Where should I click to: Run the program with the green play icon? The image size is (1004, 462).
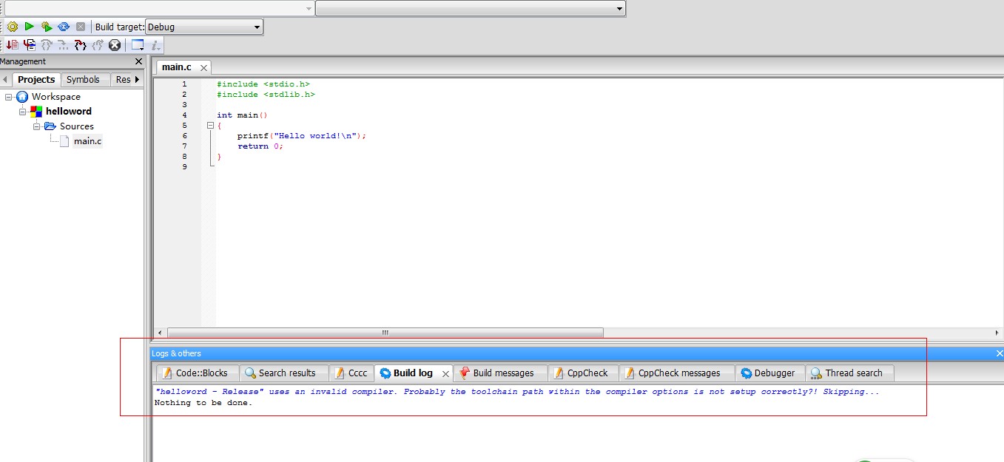30,27
